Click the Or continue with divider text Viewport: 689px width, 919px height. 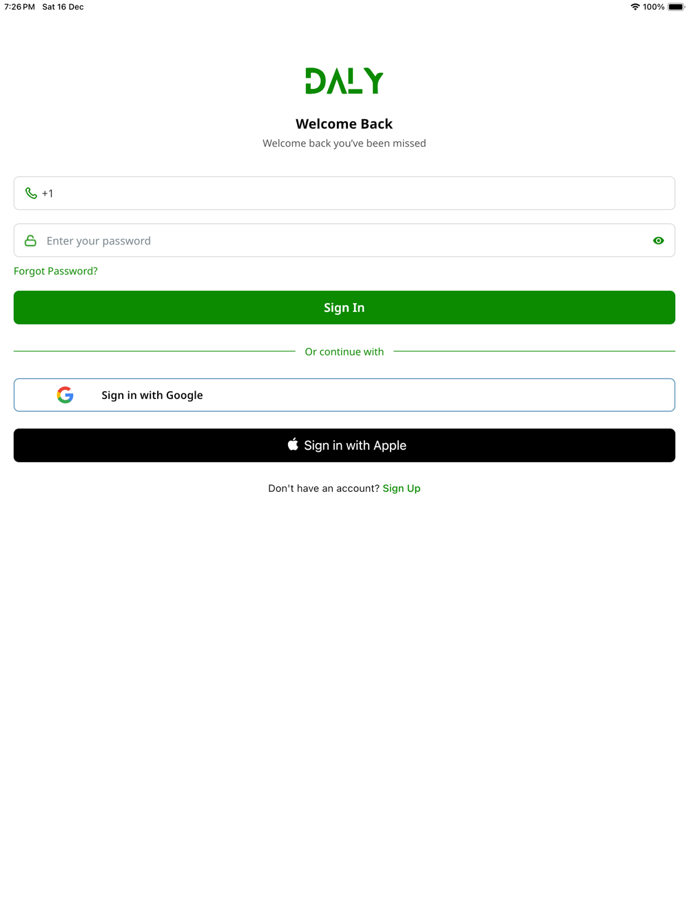click(344, 351)
